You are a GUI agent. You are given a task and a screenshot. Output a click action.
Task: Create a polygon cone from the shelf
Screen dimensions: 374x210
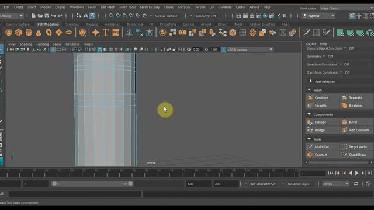(39, 33)
